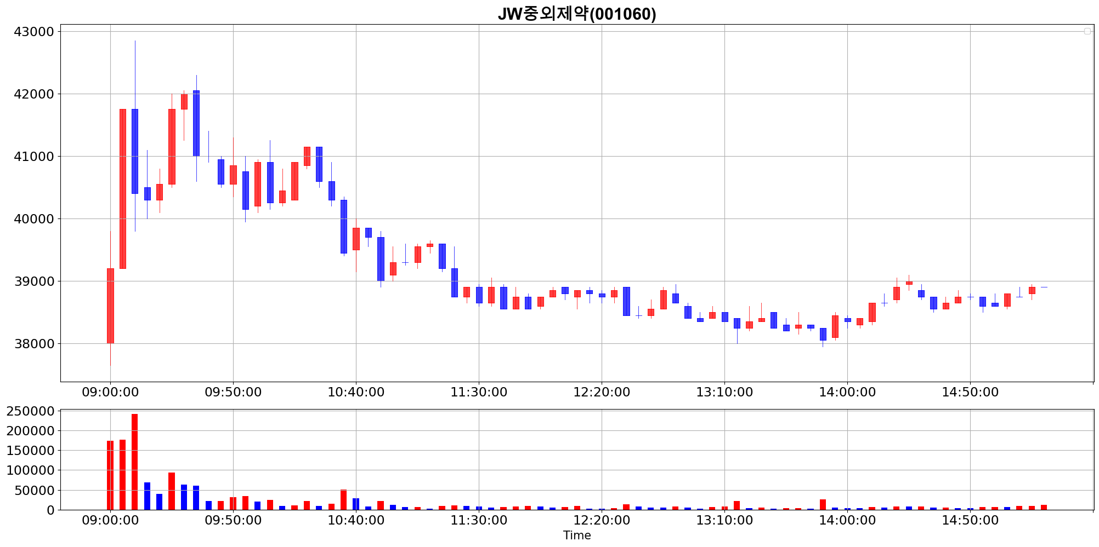Click the chart title JW중외제약(001060)

pos(577,14)
